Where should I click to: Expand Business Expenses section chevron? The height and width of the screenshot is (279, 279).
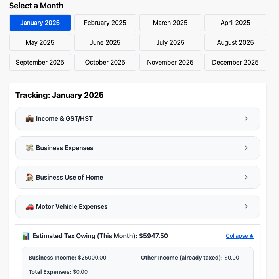point(246,148)
